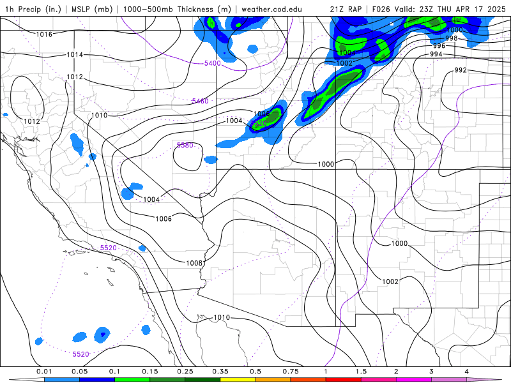Click the 996 isobar label
This screenshot has width=511, height=383.
439,45
